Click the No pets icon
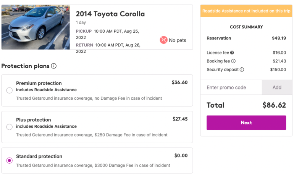The width and height of the screenshot is (294, 175). (x=163, y=40)
